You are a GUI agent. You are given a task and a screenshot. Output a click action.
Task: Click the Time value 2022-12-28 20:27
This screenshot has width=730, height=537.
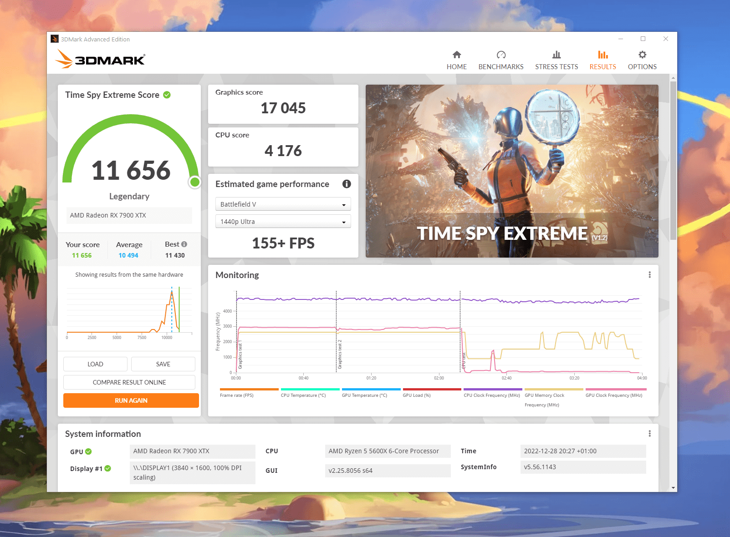583,451
